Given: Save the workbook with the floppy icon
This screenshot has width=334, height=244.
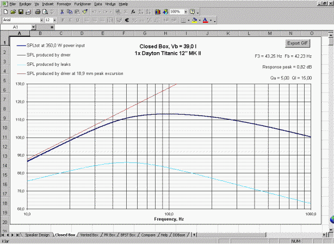Looking at the screenshot, I should click(21, 12).
